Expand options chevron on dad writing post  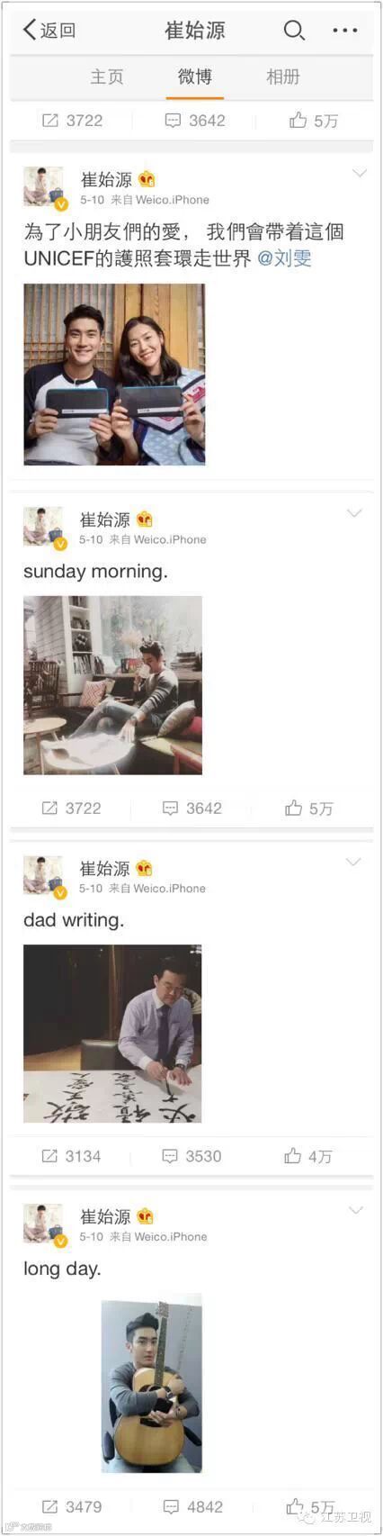(353, 863)
